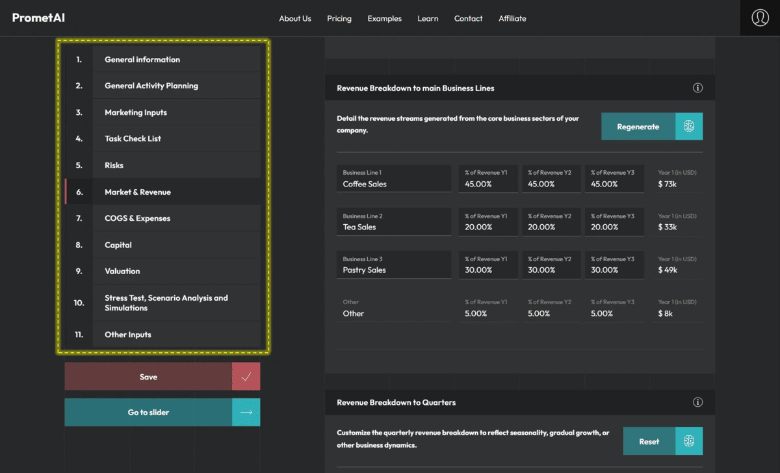
Task: Select step 8 Capital
Action: tap(162, 245)
